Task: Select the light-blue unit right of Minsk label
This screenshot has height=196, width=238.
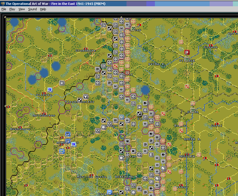Action: click(74, 144)
